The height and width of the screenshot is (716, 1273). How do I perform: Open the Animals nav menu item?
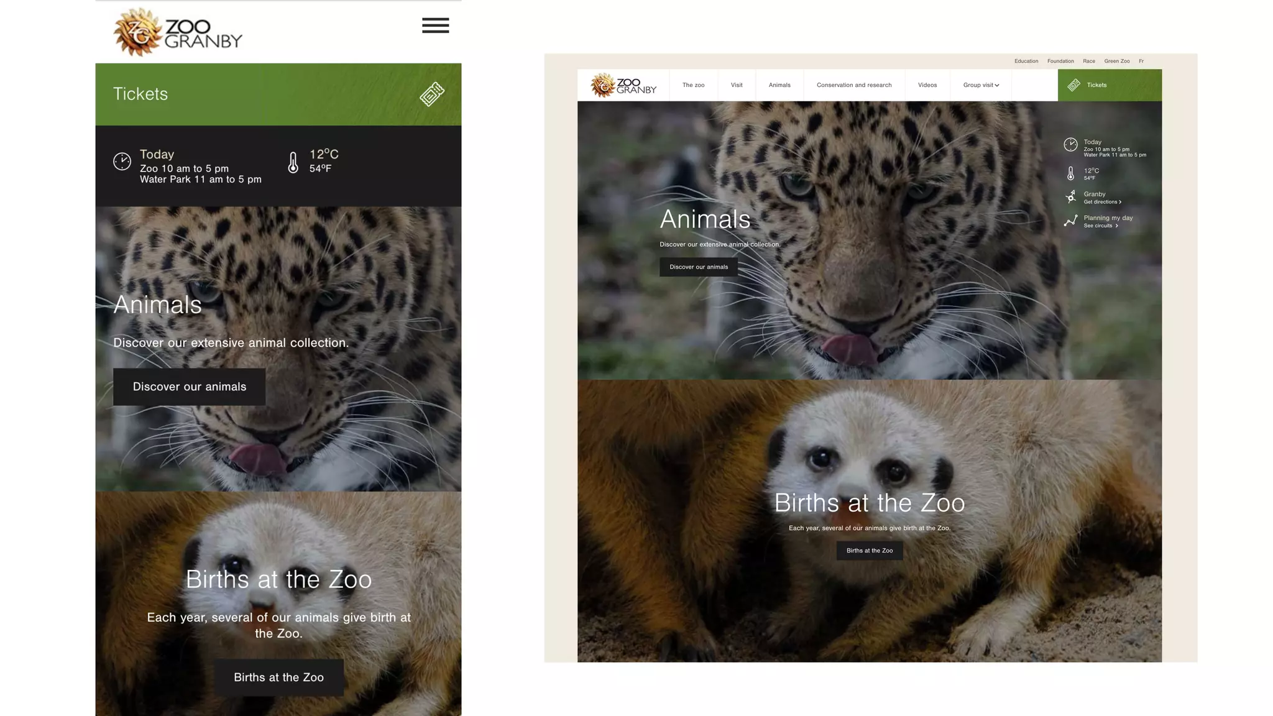(x=779, y=85)
